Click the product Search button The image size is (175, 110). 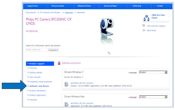tap(53, 50)
